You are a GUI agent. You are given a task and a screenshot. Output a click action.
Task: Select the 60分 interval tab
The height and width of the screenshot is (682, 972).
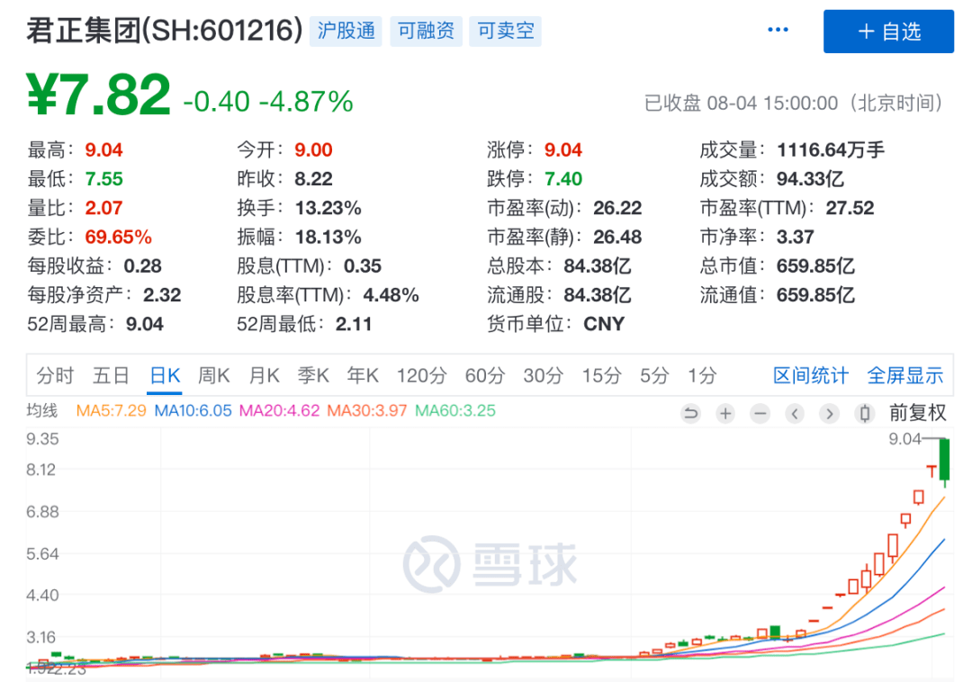485,376
